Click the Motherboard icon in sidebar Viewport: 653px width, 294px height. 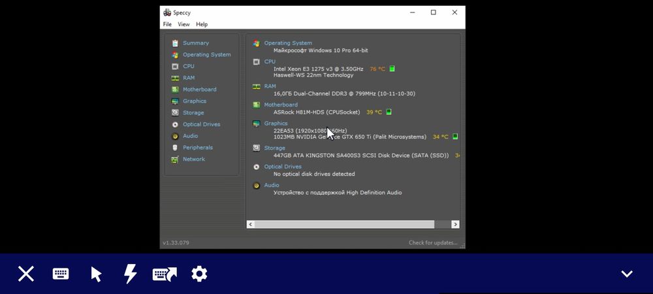coord(175,90)
